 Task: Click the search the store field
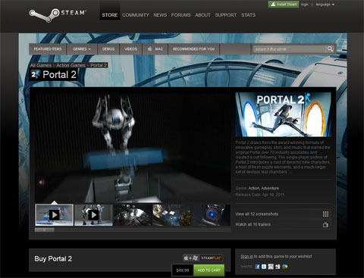click(290, 49)
